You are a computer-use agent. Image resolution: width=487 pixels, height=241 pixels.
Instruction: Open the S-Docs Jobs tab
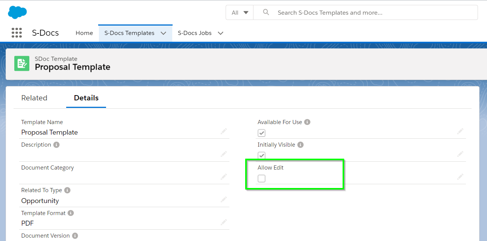point(195,33)
